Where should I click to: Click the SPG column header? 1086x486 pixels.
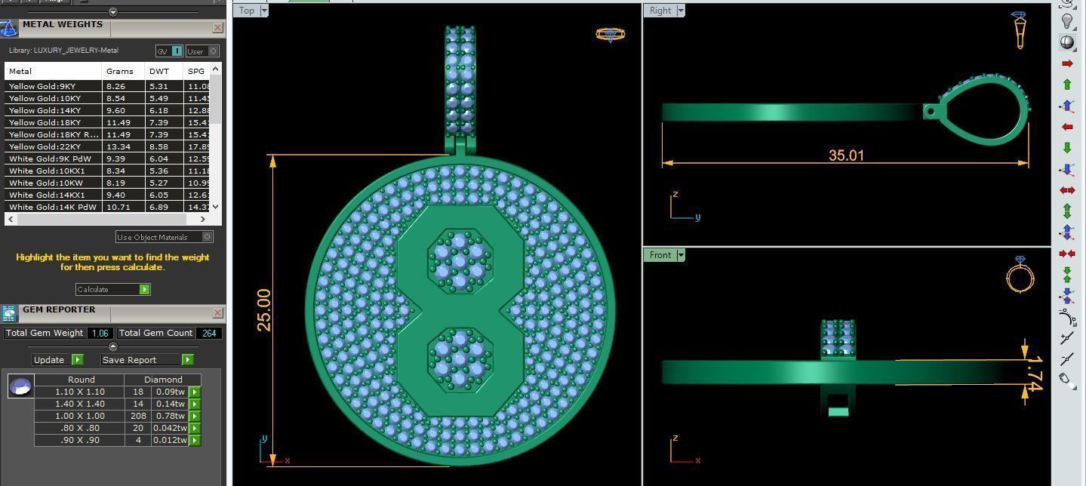pyautogui.click(x=196, y=71)
